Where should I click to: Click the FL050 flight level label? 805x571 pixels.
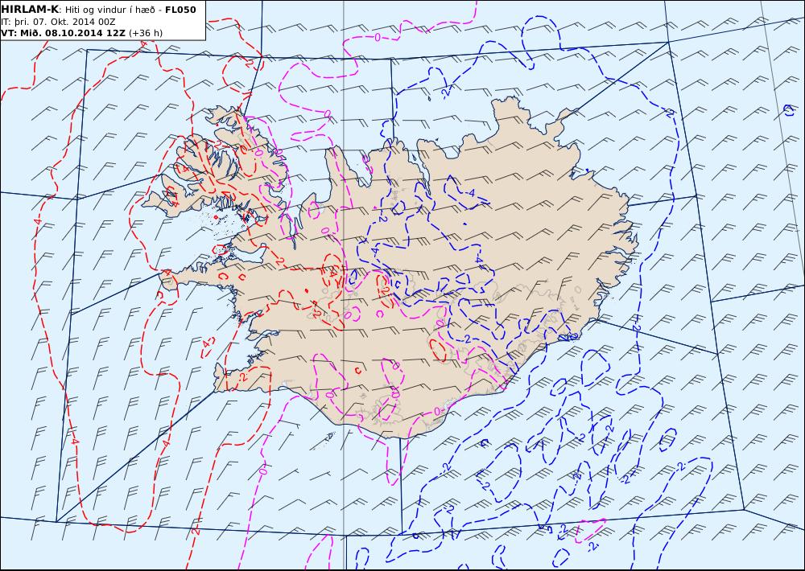[180, 10]
